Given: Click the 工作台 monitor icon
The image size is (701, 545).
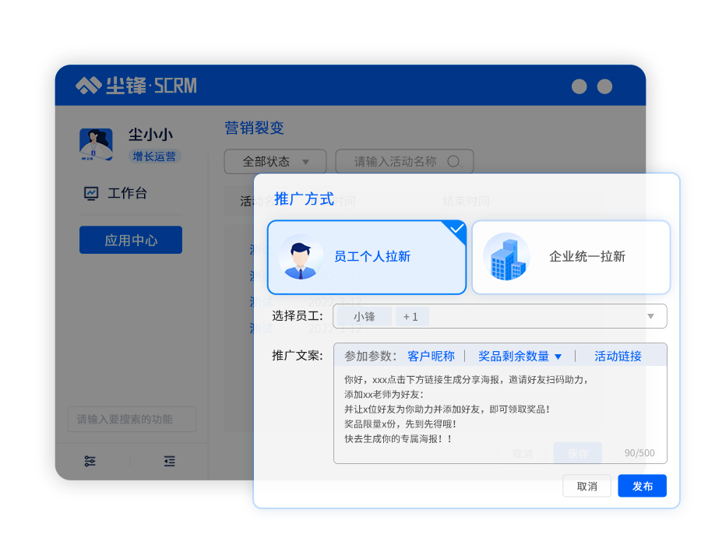Looking at the screenshot, I should tap(91, 193).
